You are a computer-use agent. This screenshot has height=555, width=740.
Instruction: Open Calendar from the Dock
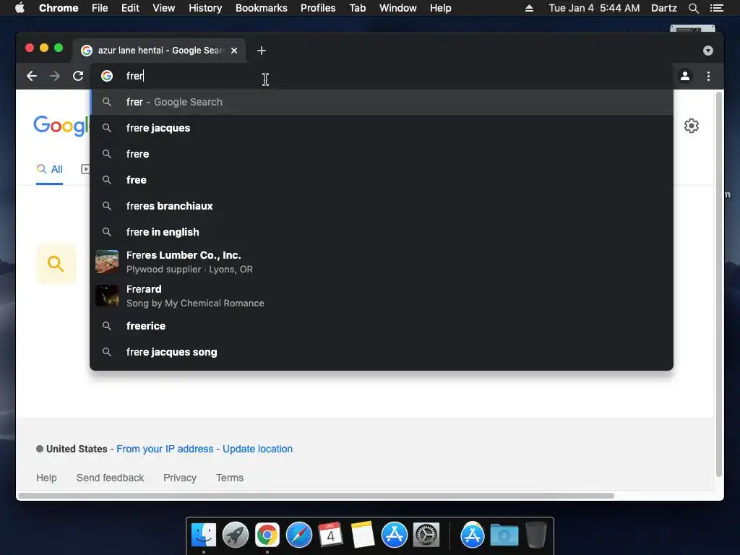[330, 535]
